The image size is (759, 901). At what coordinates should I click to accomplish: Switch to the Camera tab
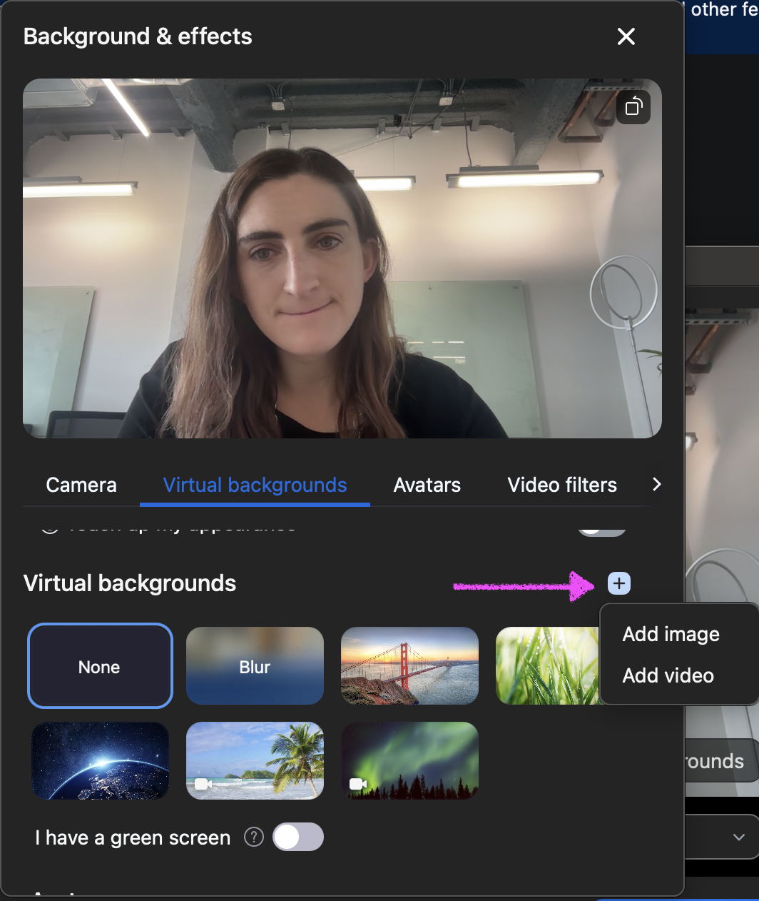pos(81,485)
